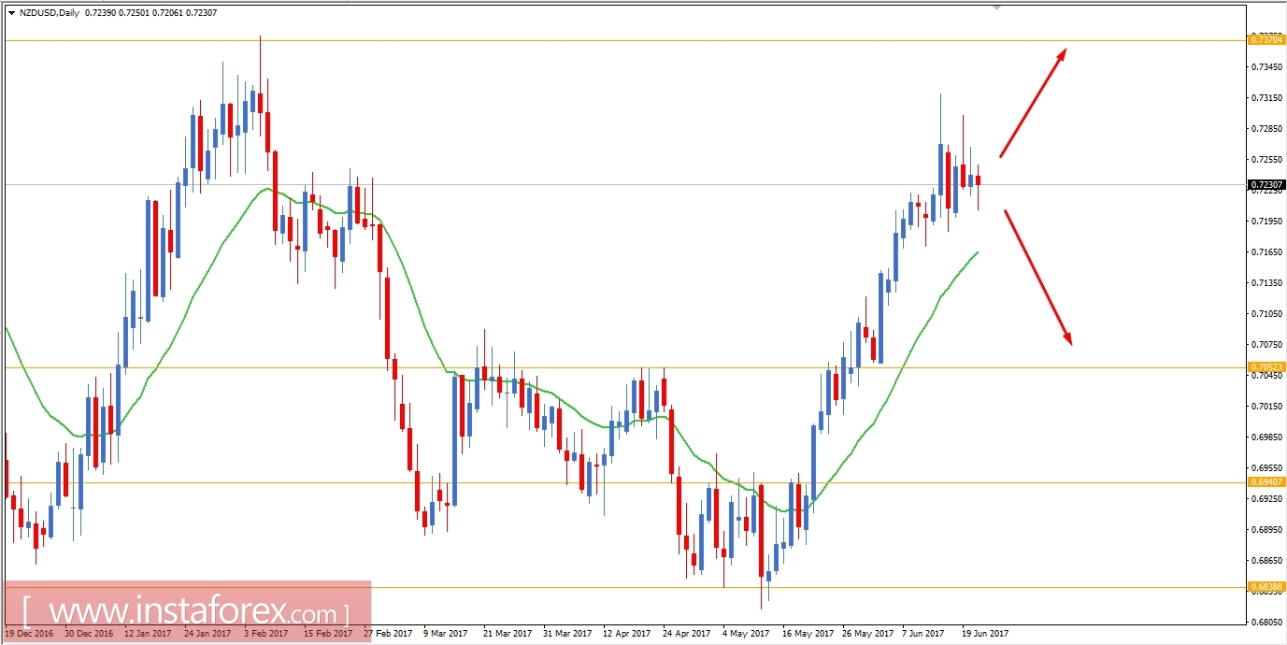Click the orange 0.70523 price level tag
The width and height of the screenshot is (1287, 645).
1266,367
